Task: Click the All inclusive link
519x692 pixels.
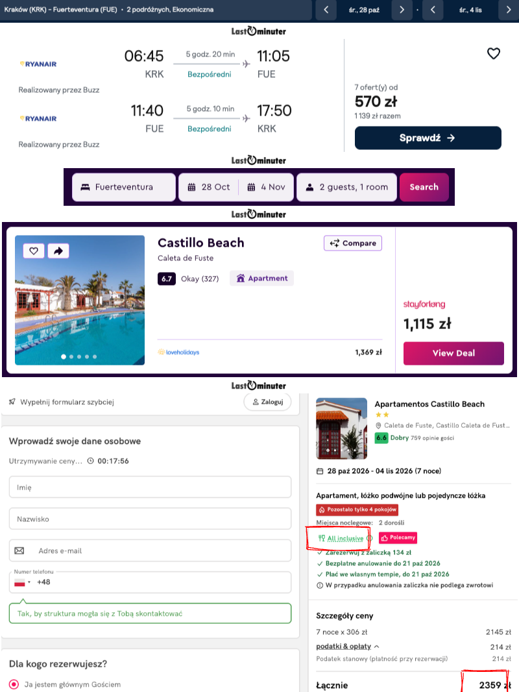Action: (x=345, y=538)
